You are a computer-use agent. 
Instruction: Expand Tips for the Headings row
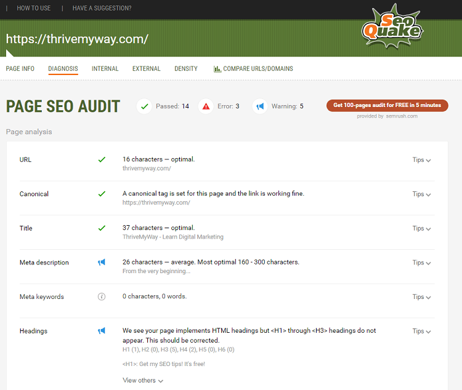click(421, 331)
